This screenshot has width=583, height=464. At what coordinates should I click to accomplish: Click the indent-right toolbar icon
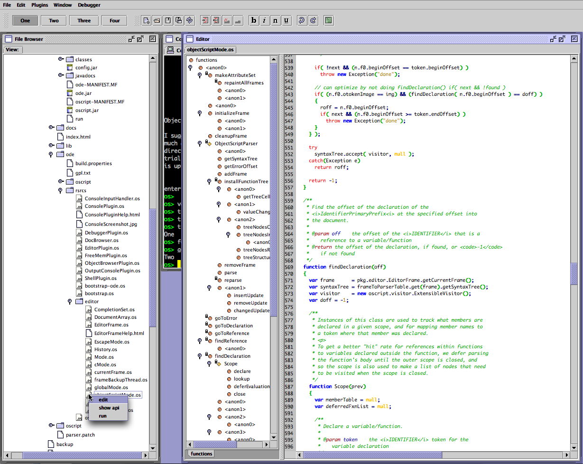pyautogui.click(x=205, y=20)
